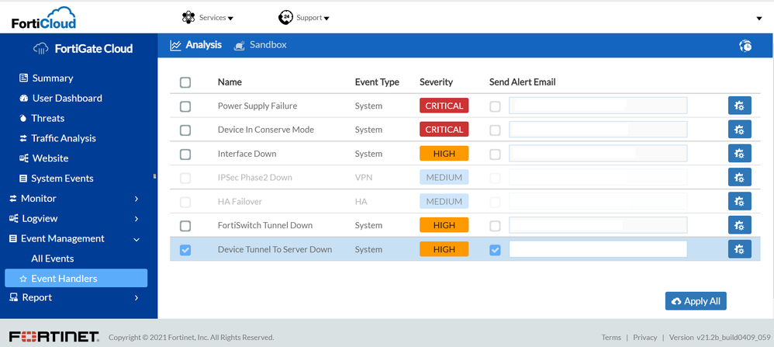774x347 pixels.
Task: Open gear settings for HA Failover row
Action: coord(739,201)
